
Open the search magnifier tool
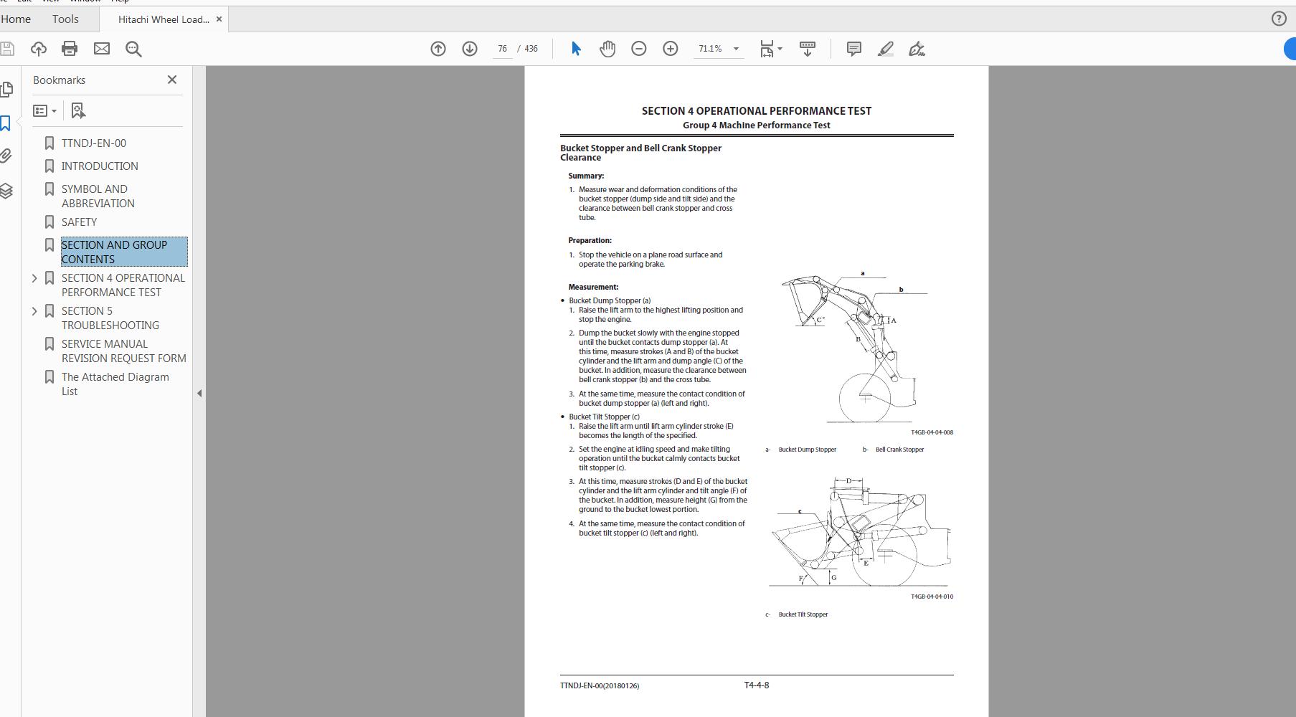(x=133, y=49)
